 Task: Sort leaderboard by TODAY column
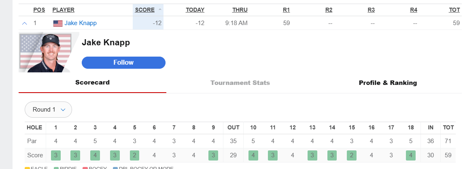[x=195, y=10]
